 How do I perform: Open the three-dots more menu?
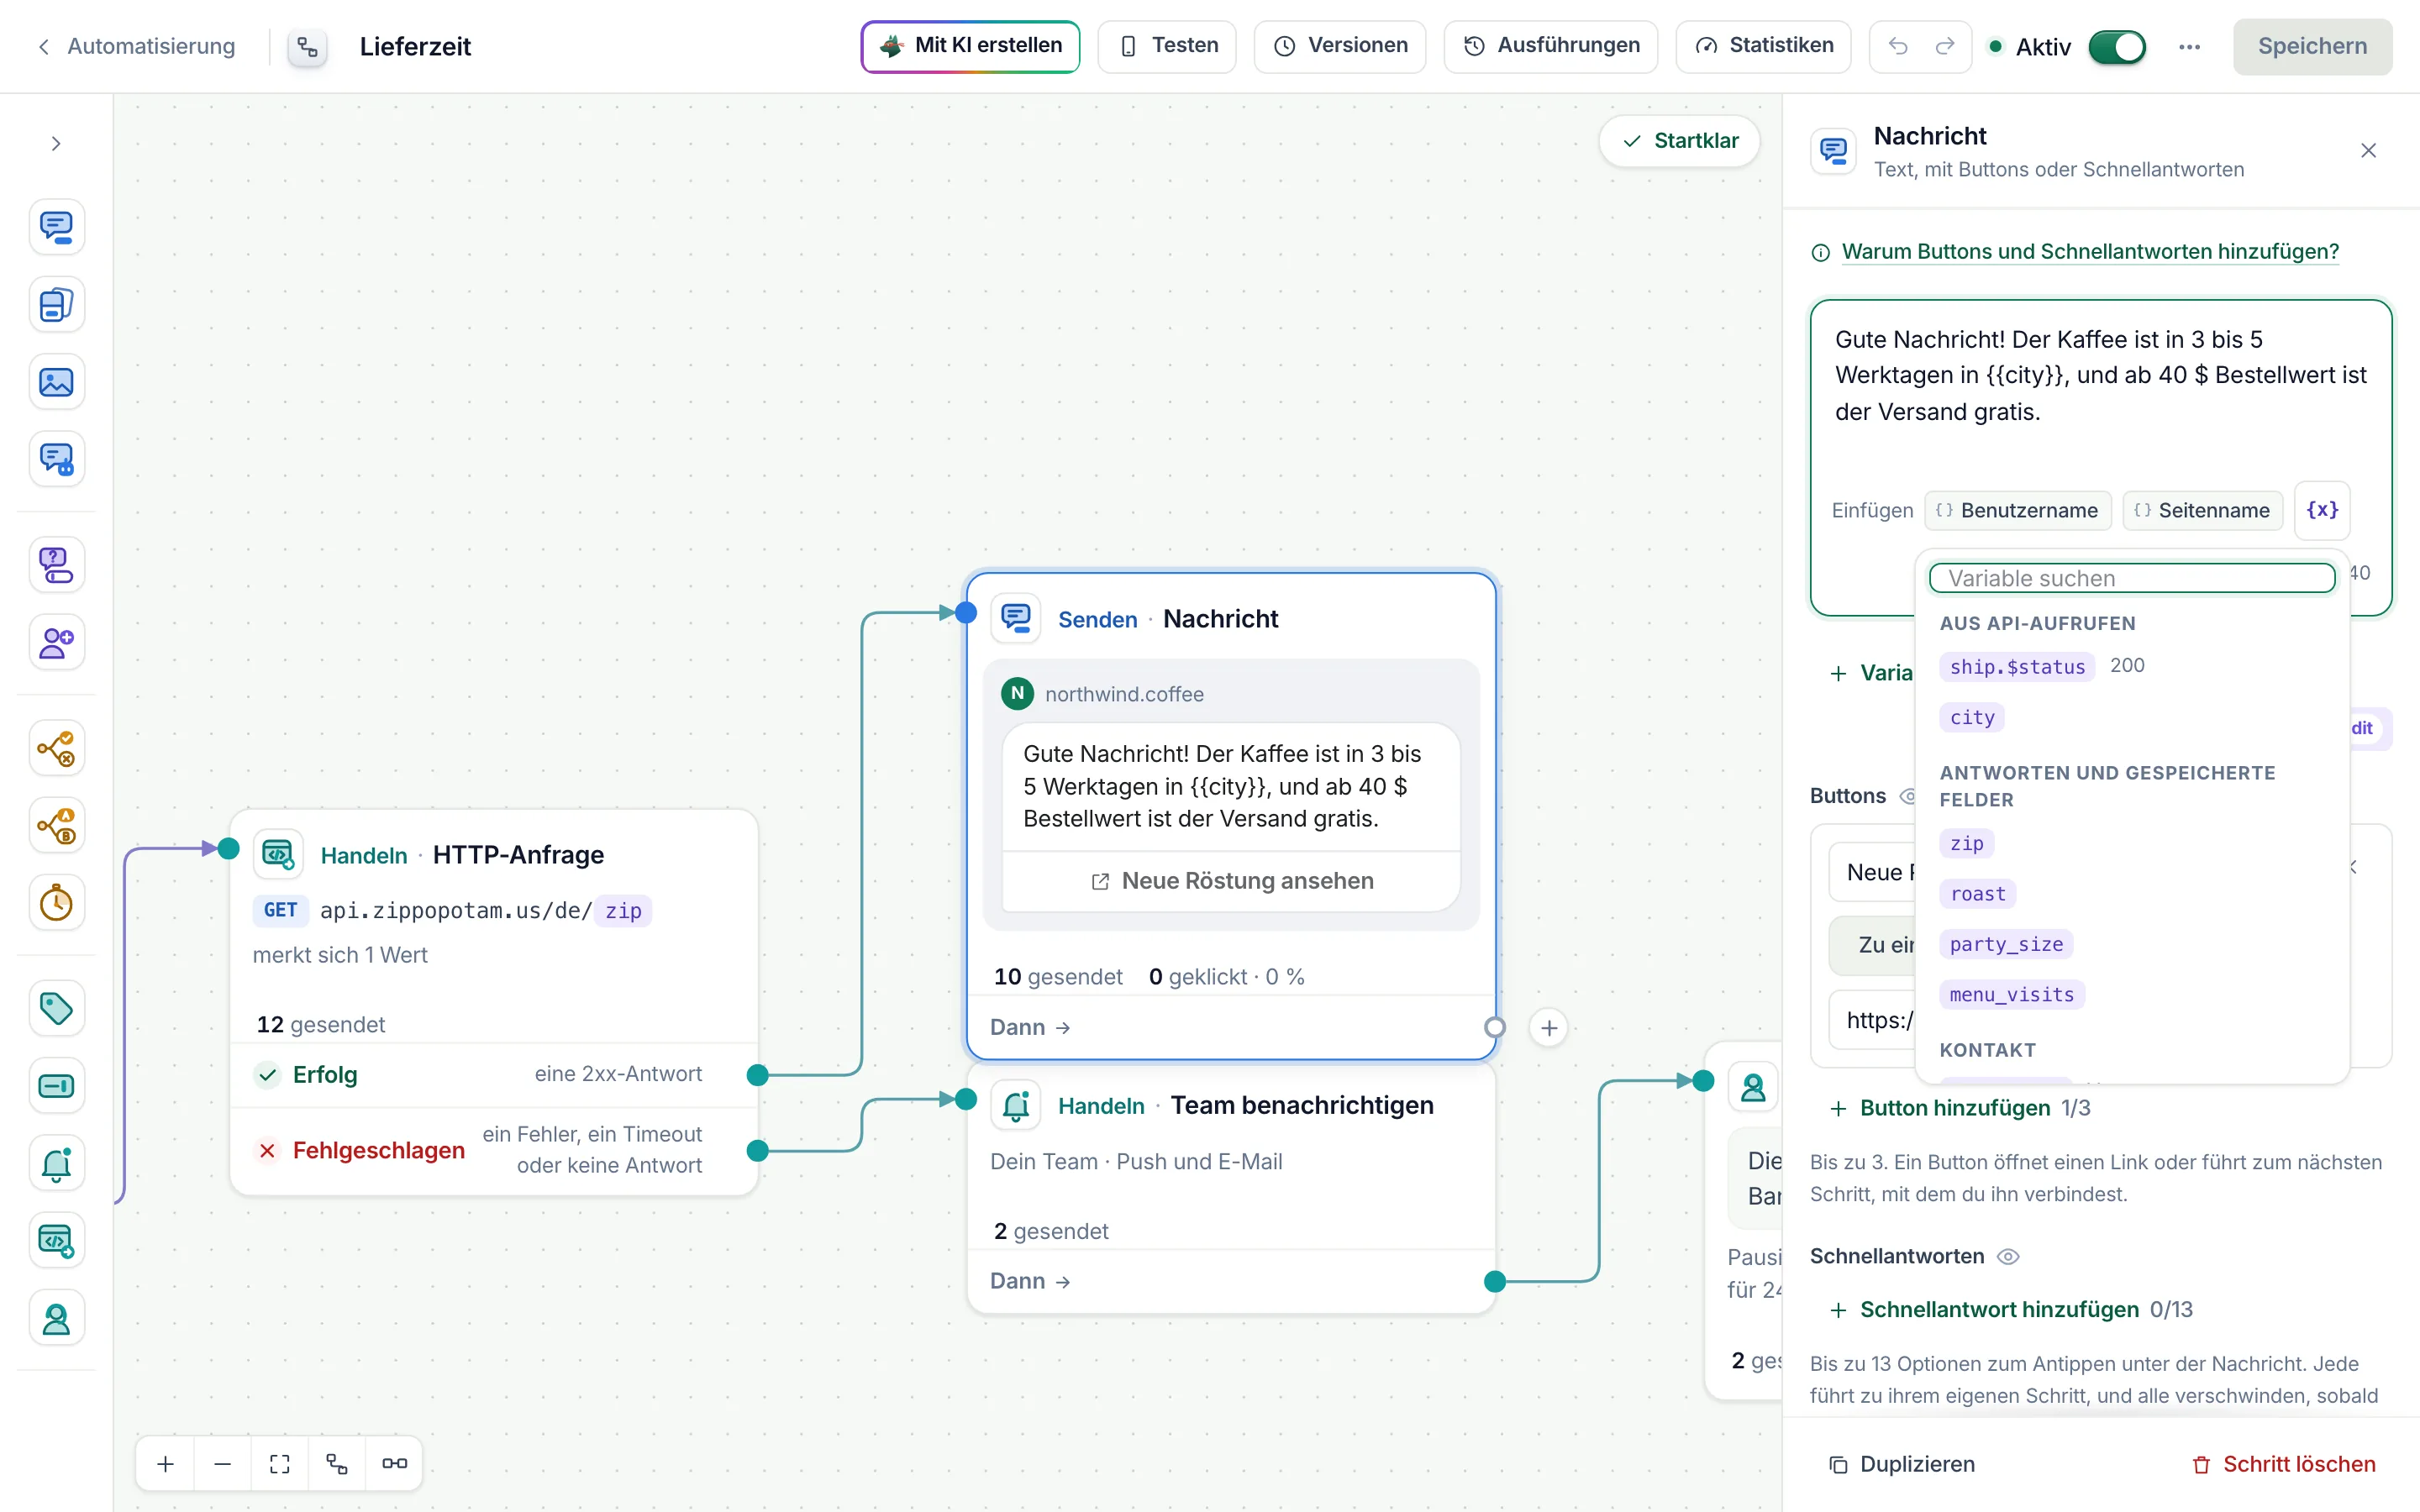[x=2189, y=46]
